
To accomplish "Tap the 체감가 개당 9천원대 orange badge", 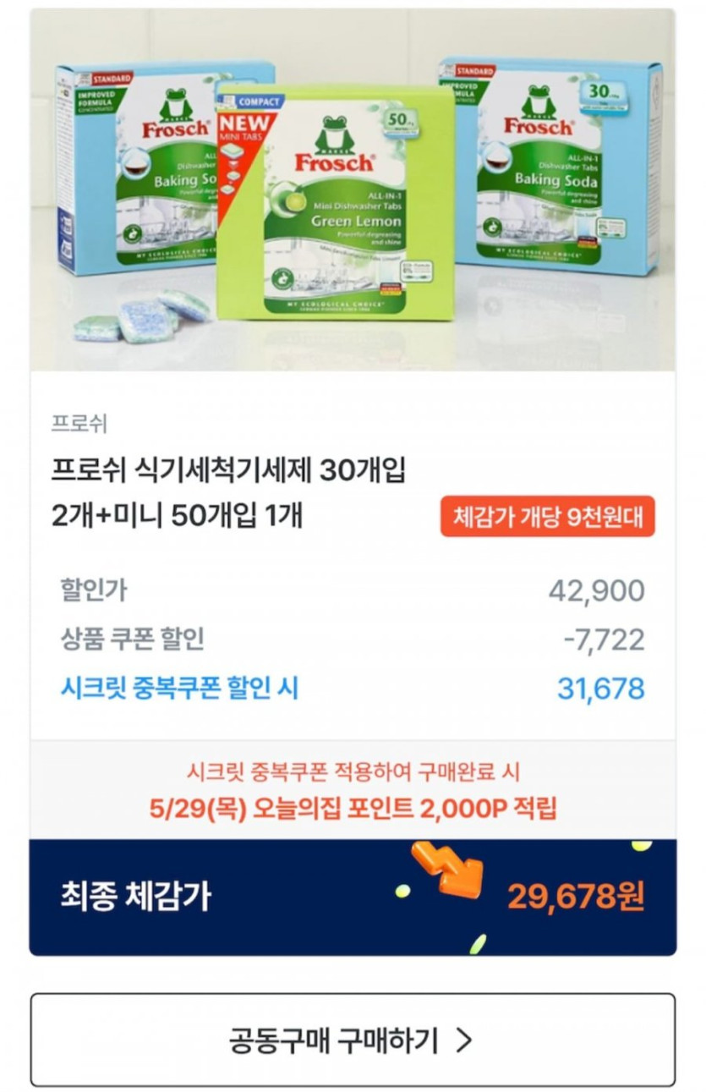I will 547,516.
